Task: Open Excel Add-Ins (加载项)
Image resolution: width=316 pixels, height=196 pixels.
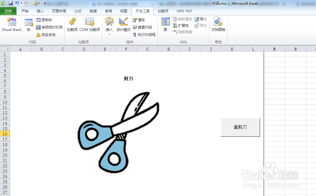Action: coord(72,25)
